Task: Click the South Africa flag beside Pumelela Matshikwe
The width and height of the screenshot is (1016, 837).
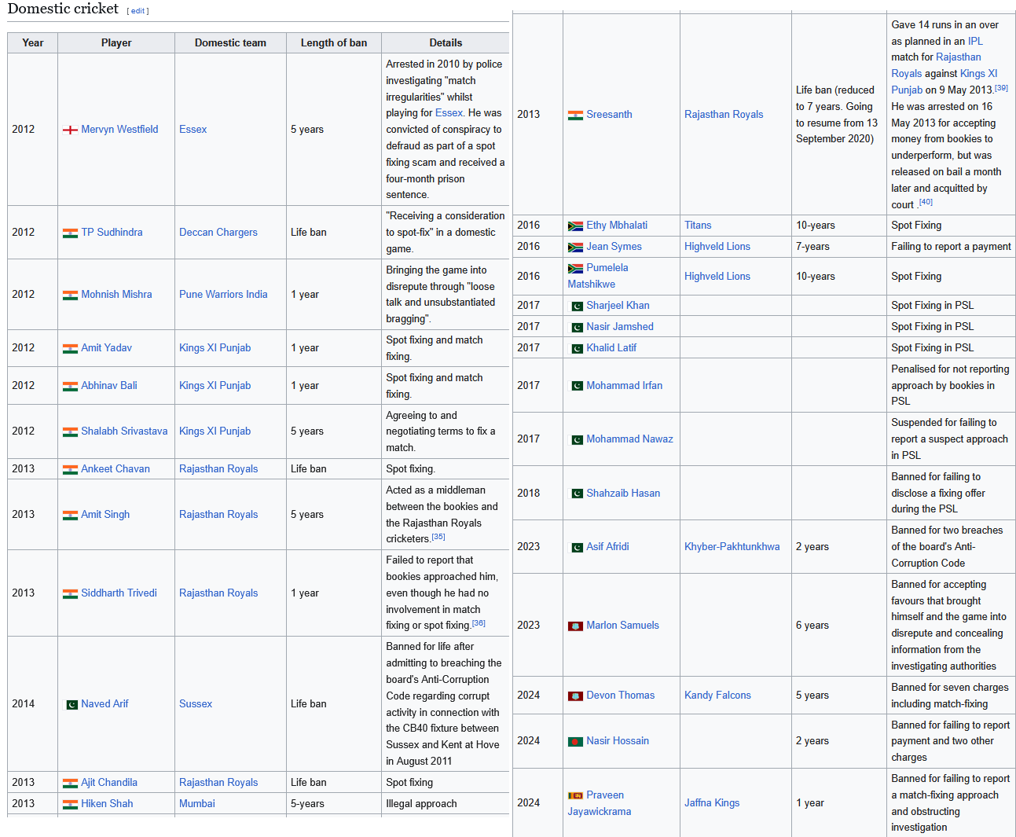Action: 575,268
